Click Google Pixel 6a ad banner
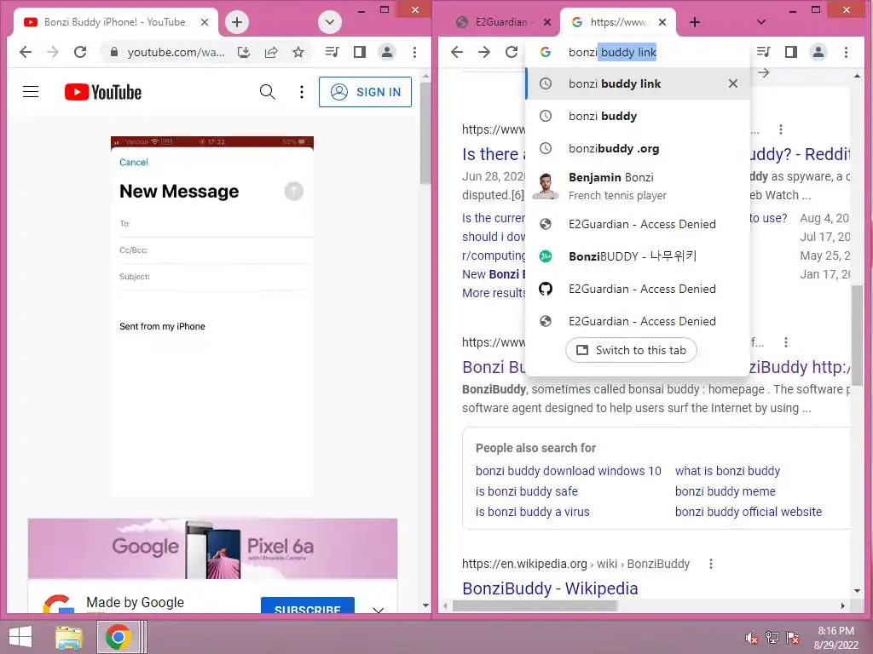This screenshot has height=654, width=873. click(212, 549)
